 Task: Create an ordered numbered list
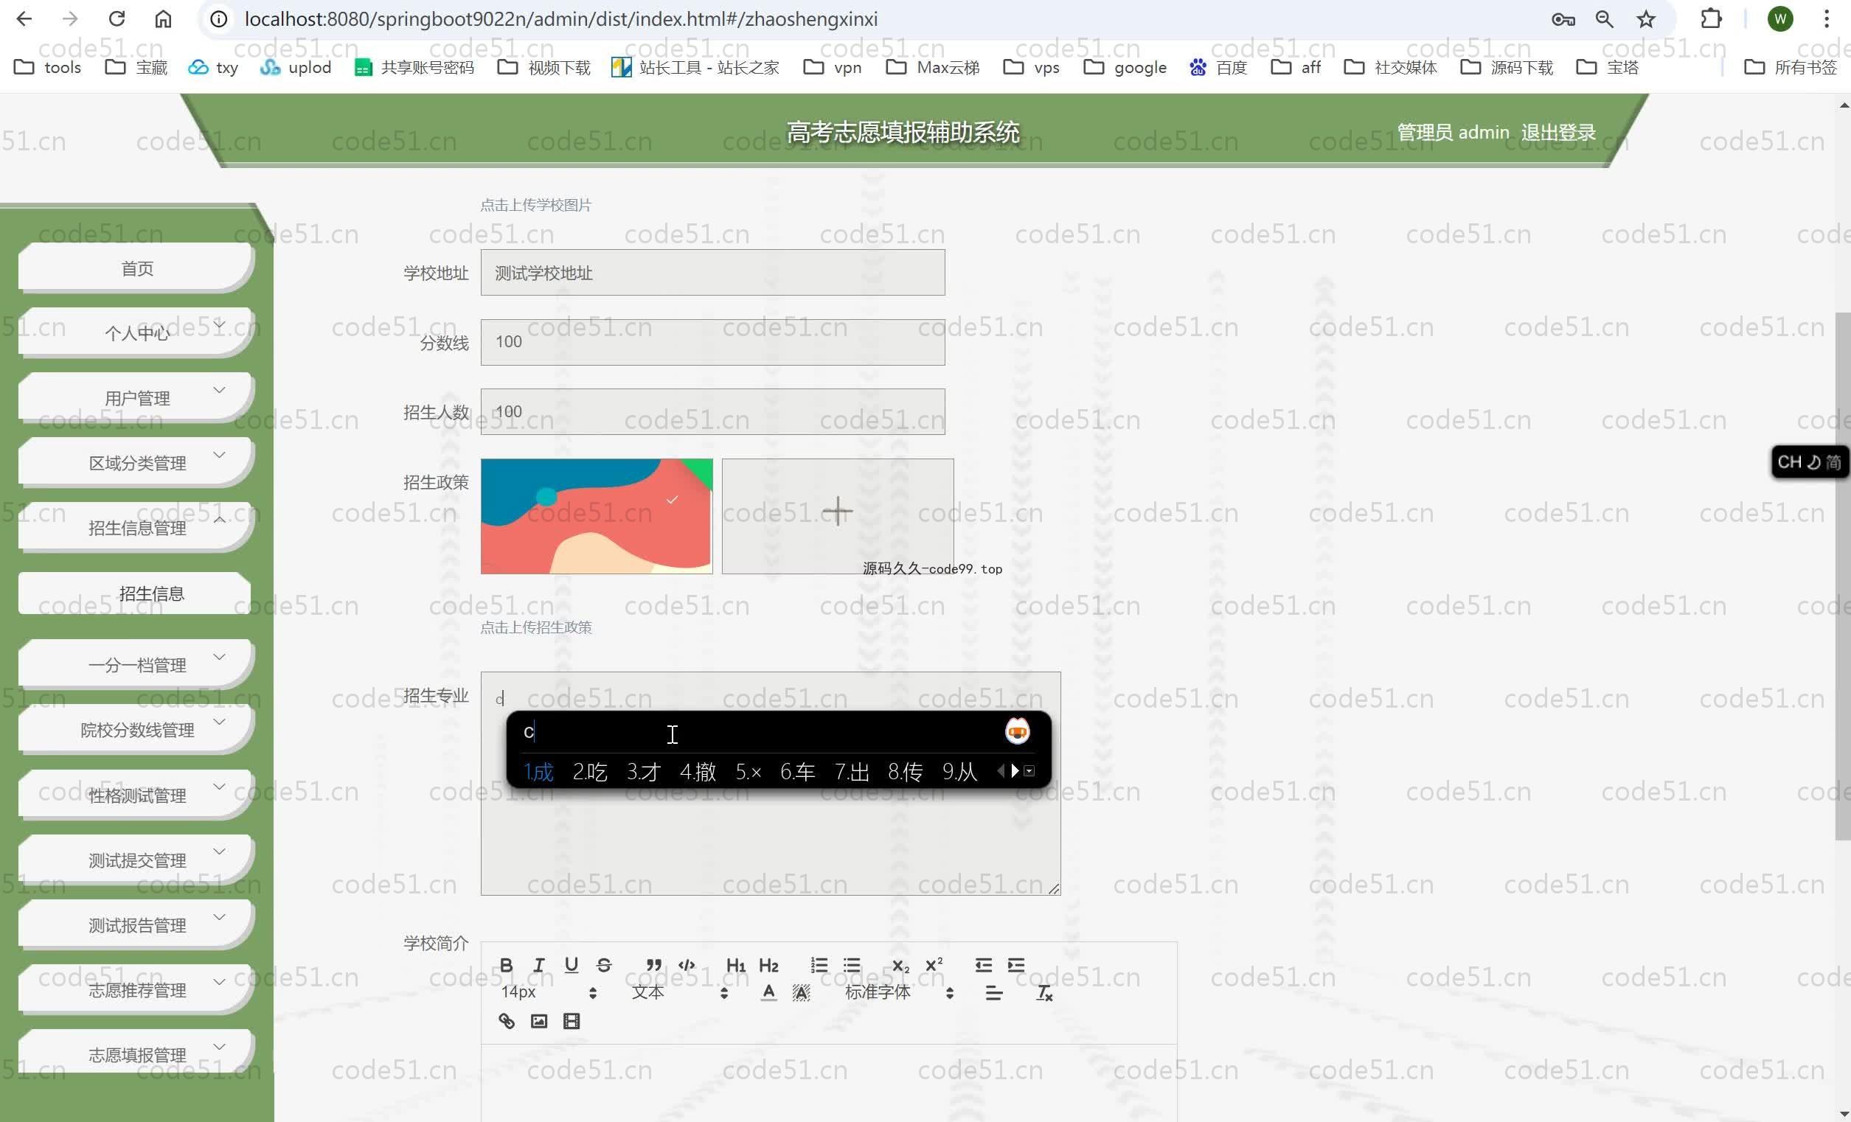819,965
